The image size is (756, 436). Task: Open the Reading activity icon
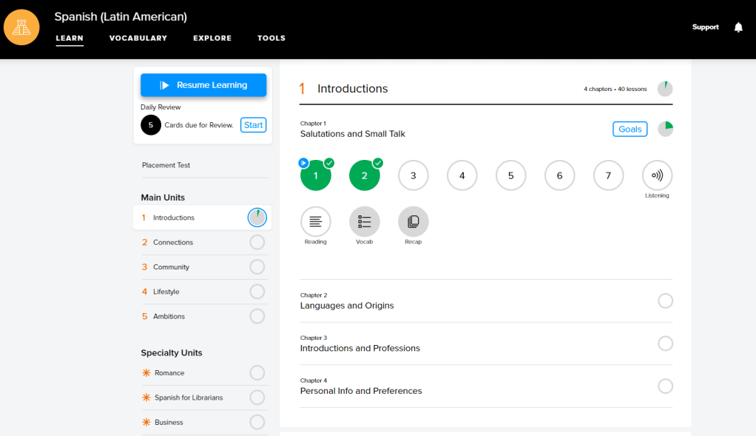(x=316, y=221)
